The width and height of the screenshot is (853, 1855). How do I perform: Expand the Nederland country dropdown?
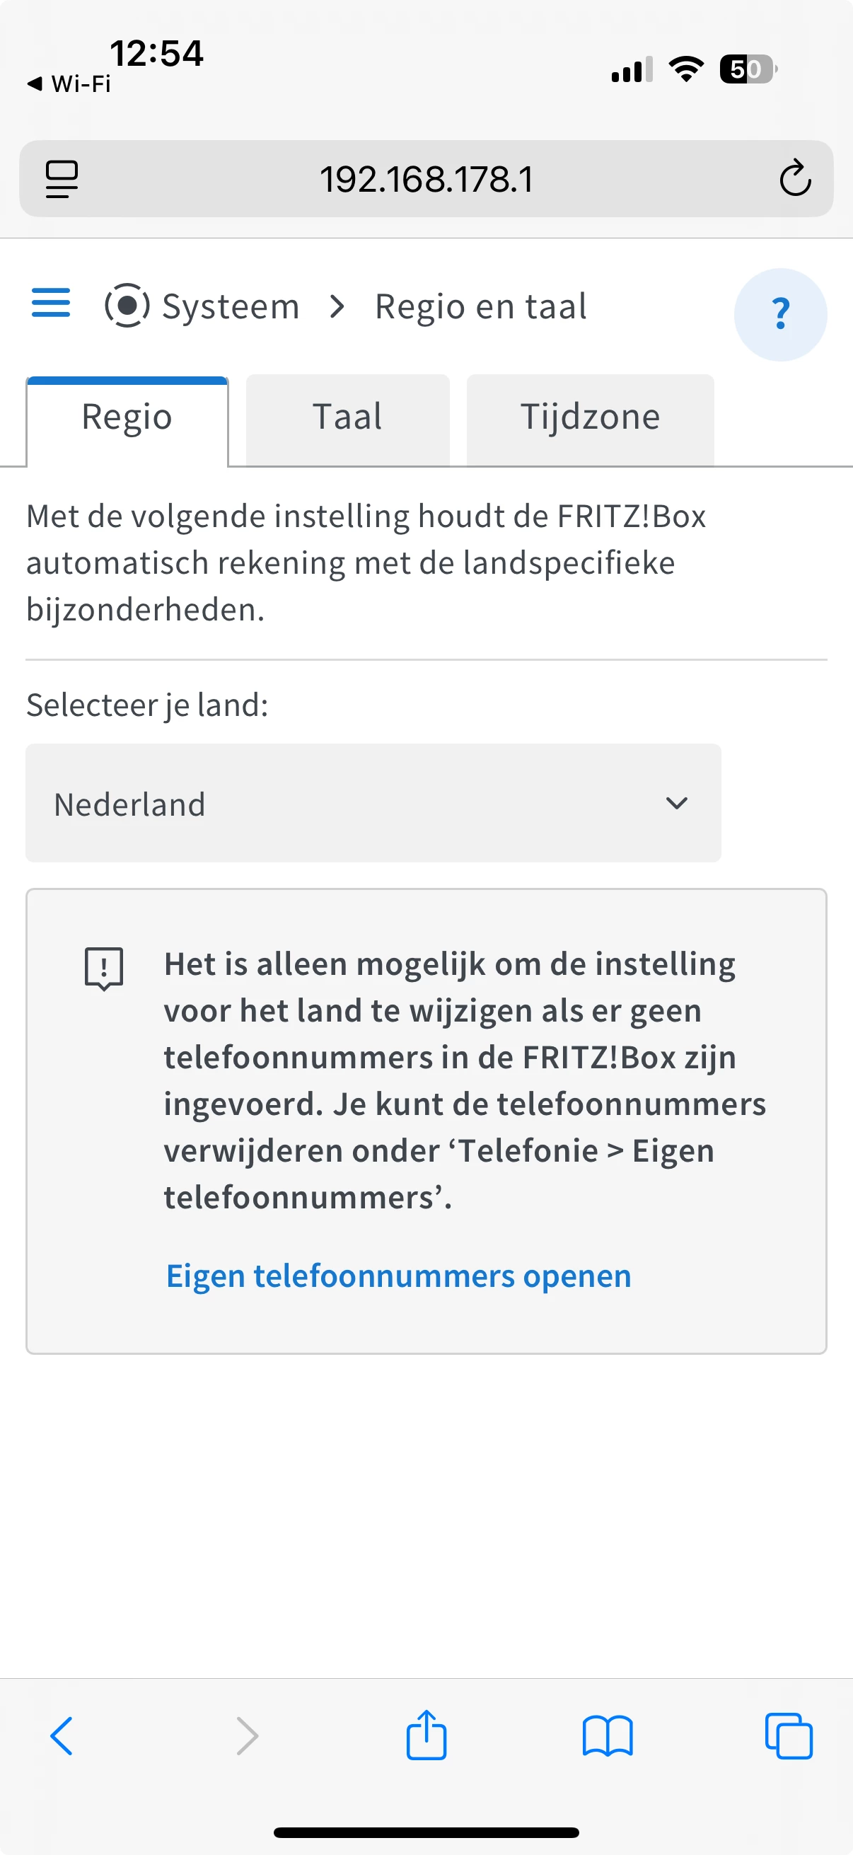373,803
